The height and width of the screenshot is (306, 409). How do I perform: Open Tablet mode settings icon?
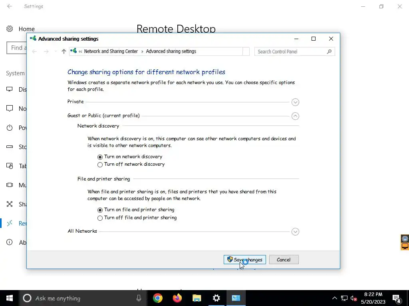coord(10,166)
